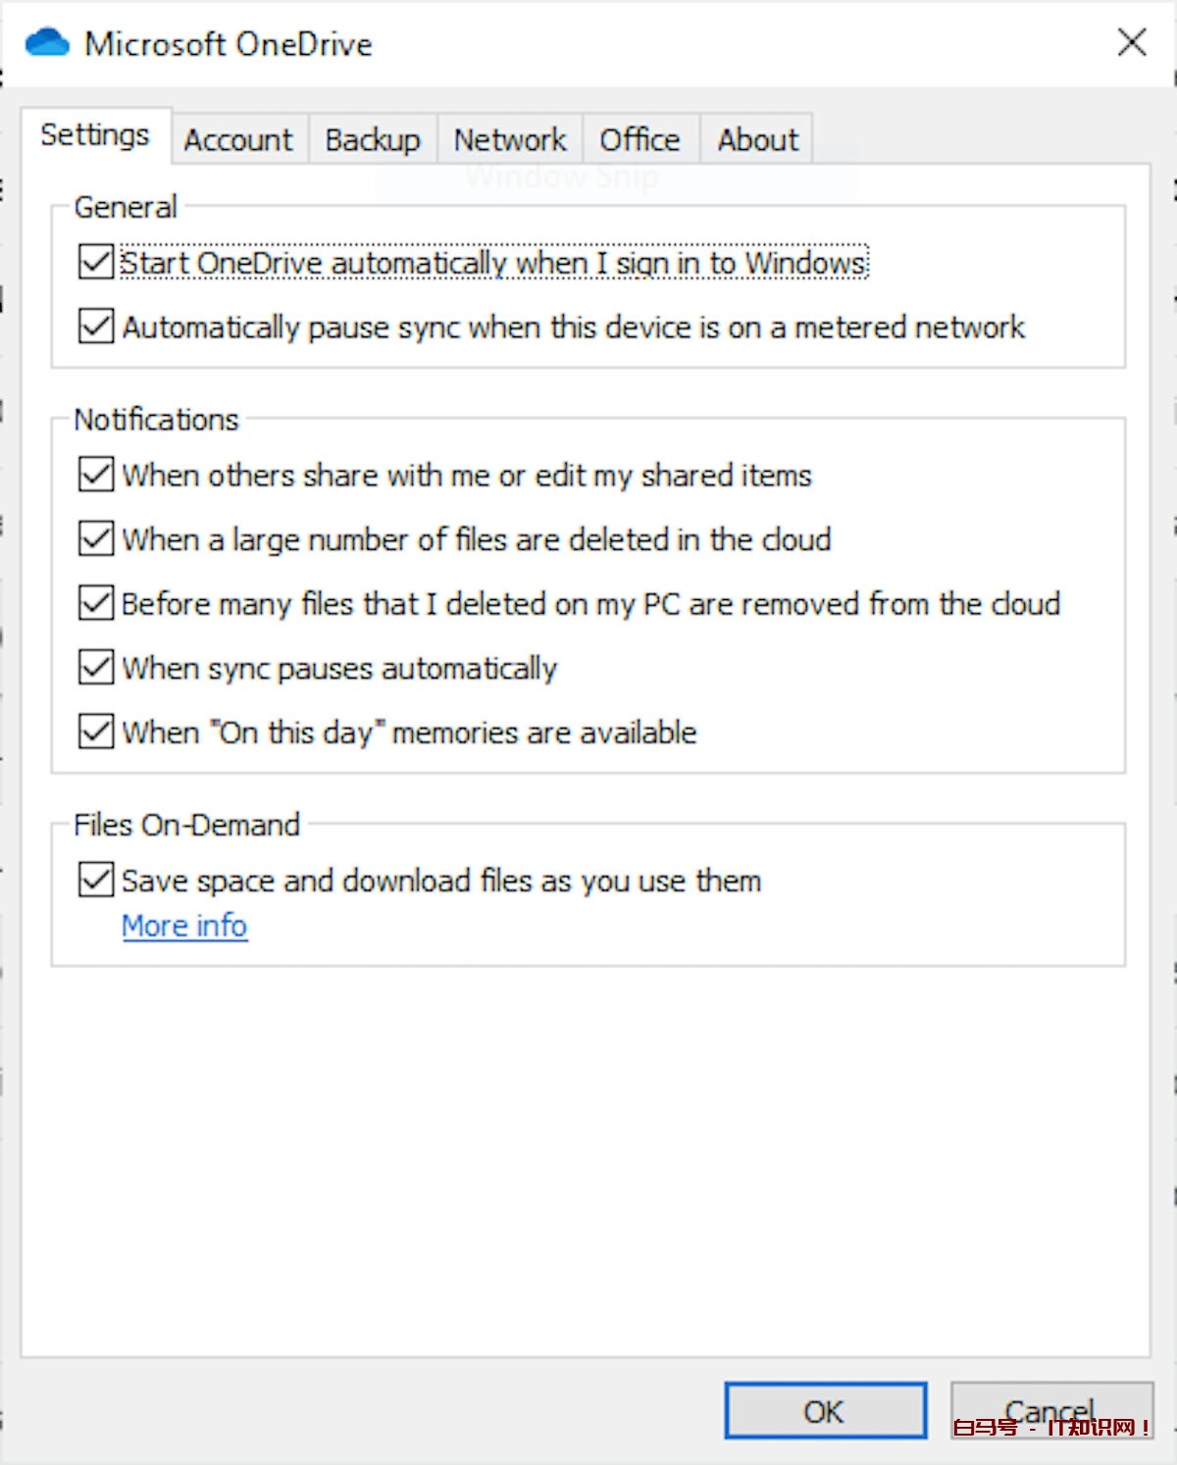Screen dimensions: 1177x1465
Task: Select the Office tab
Action: [x=640, y=140]
